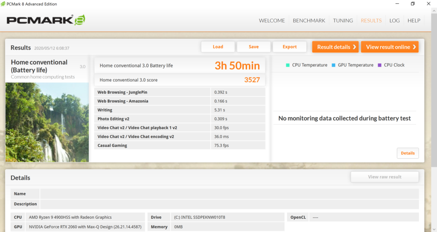Open the HELP tab
The image size is (437, 232).
click(414, 20)
